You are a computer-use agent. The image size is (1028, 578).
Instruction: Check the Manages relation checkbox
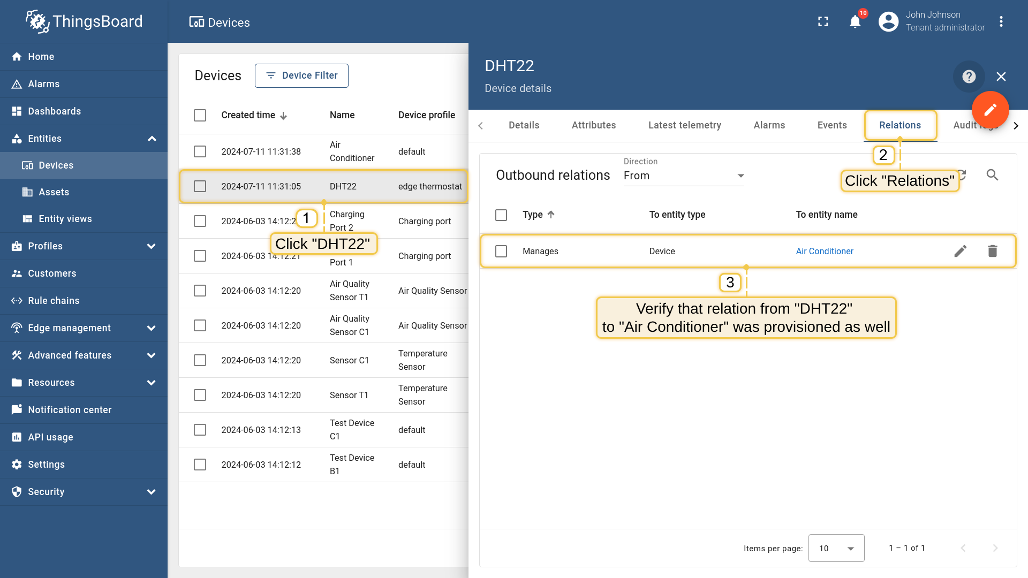[501, 251]
